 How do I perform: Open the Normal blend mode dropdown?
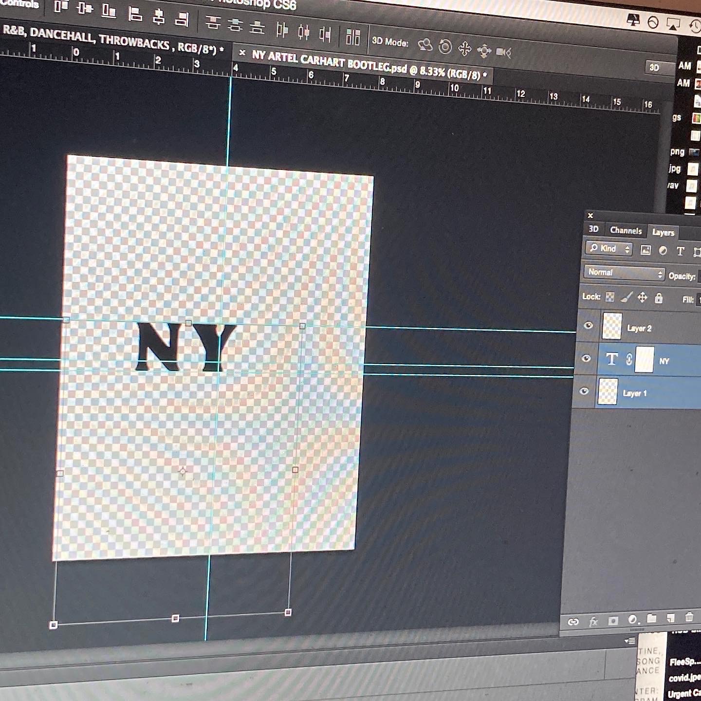625,273
